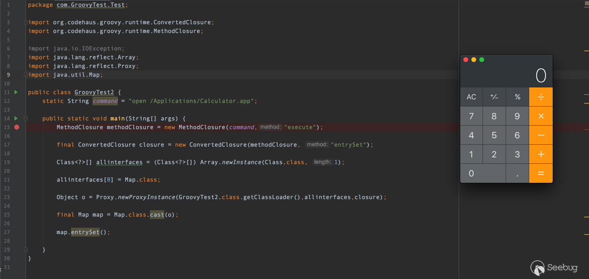Click the multiply operator in Calculator
This screenshot has height=279, width=589.
(541, 116)
